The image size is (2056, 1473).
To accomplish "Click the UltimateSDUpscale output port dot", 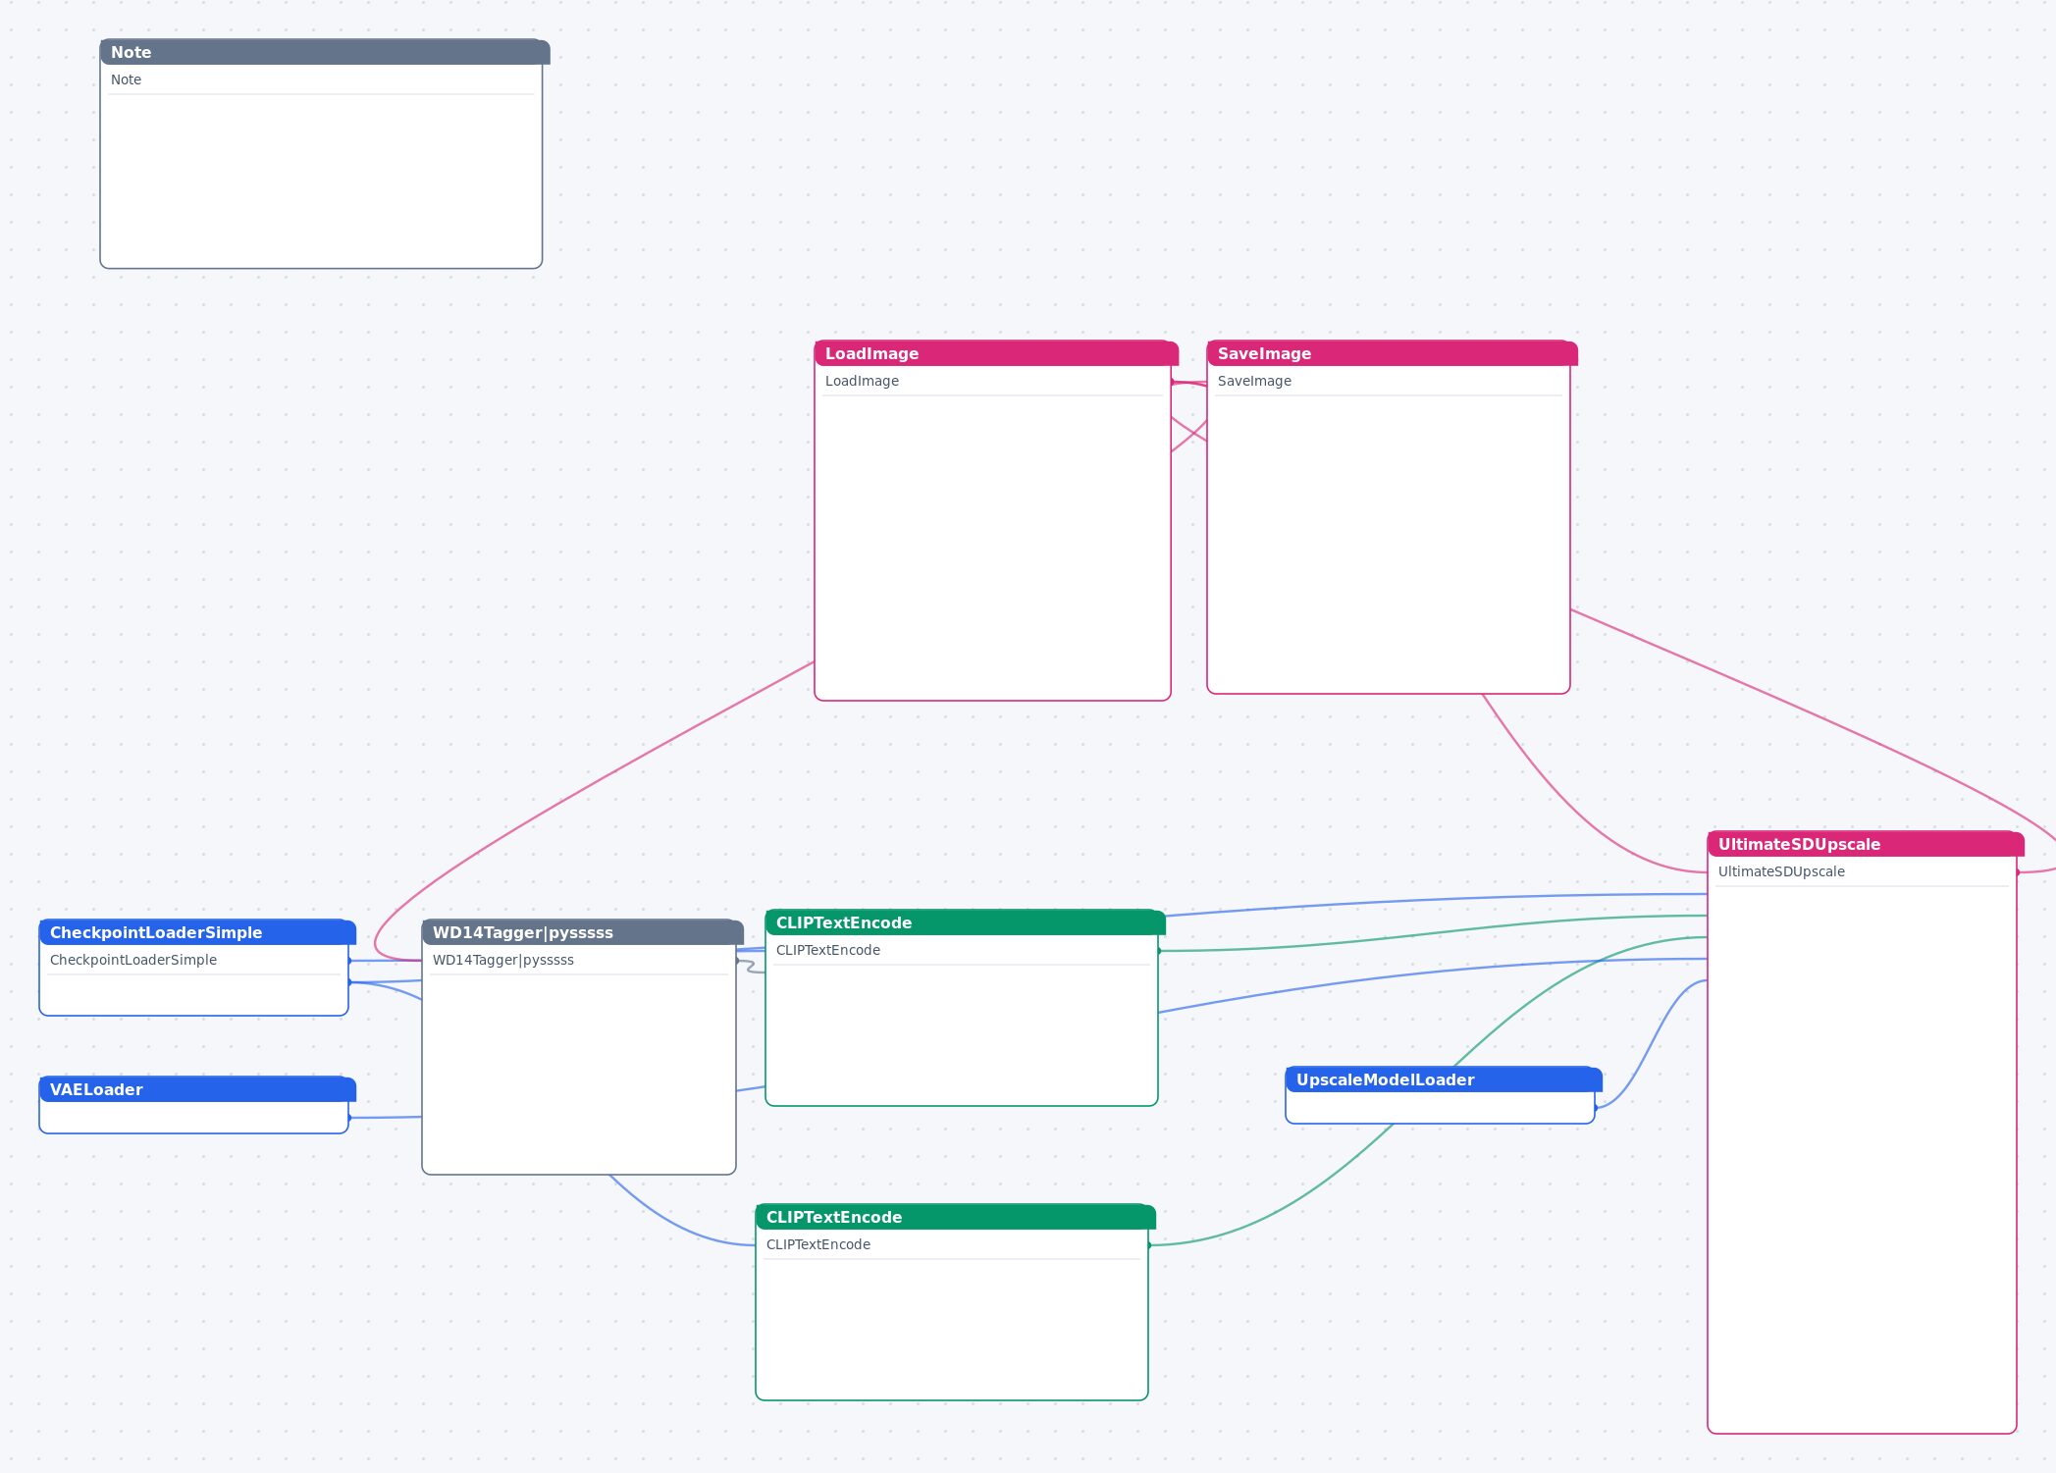I will tap(2018, 872).
